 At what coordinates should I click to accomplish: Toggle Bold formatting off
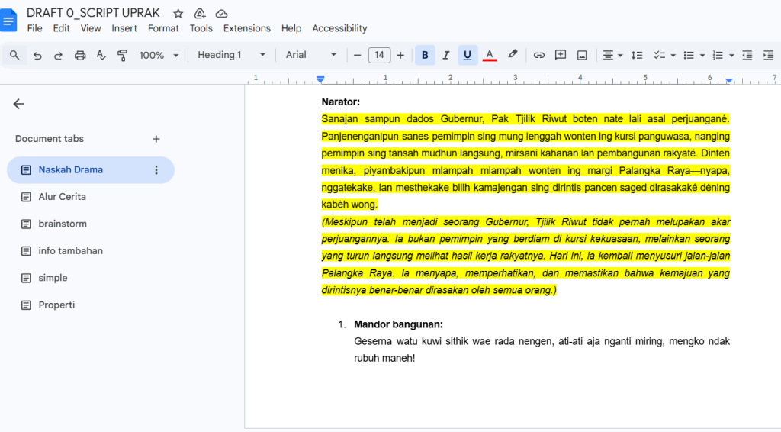tap(425, 55)
